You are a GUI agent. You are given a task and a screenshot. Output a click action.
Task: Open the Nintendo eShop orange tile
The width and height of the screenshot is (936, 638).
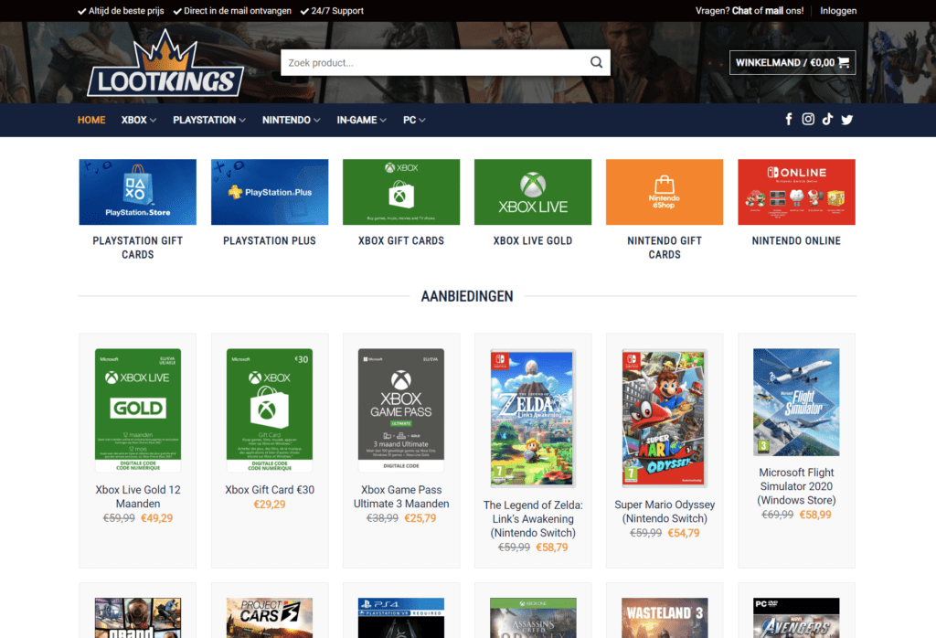coord(665,192)
